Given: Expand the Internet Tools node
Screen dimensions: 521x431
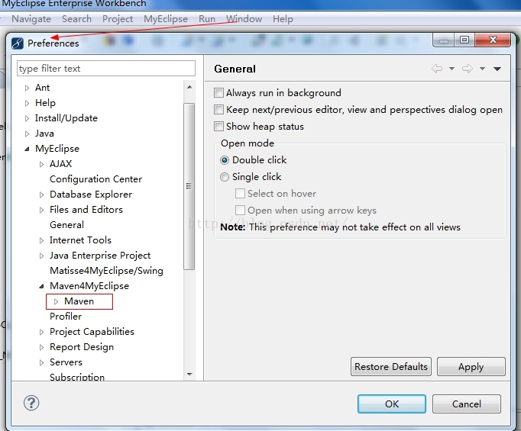Looking at the screenshot, I should pos(41,240).
